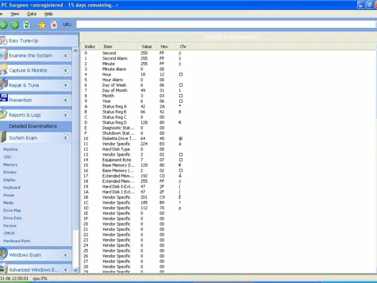Screen dimensions: 377x283
Task: Open the View menu
Action: [x=15, y=14]
